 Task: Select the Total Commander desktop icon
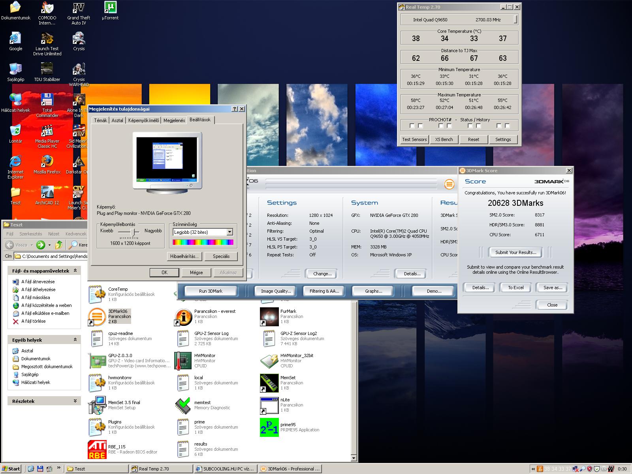point(47,100)
